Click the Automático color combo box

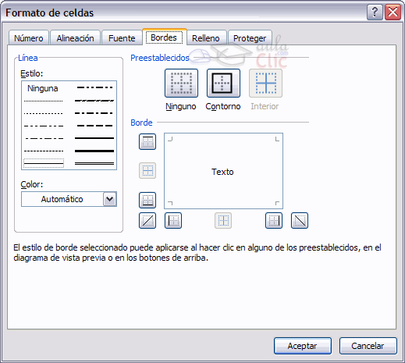pos(69,199)
